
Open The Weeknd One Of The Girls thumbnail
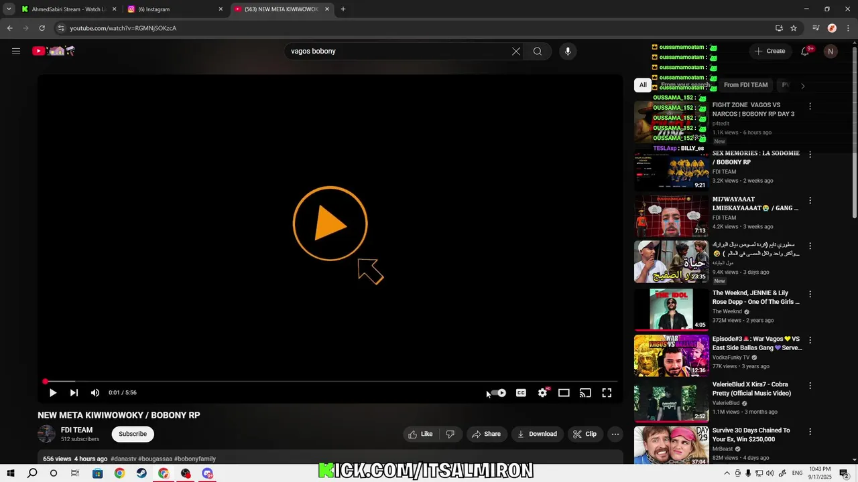tap(671, 309)
